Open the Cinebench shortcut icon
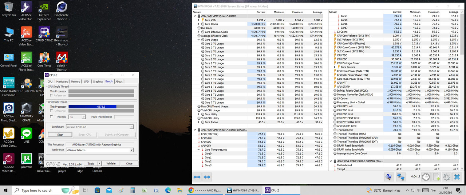This screenshot has width=466, height=195. 62,11
